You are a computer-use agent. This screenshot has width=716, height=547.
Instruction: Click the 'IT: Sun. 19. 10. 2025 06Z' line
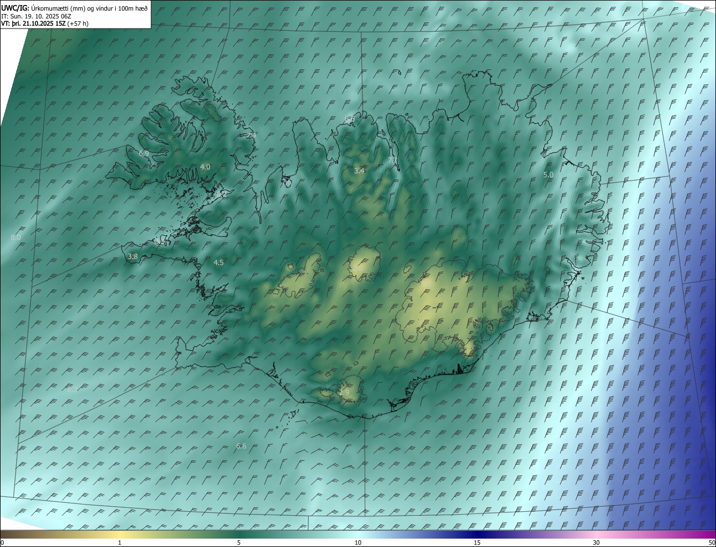pos(36,16)
